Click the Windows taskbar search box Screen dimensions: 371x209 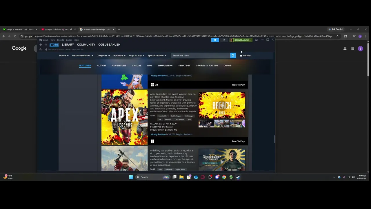(x=153, y=177)
